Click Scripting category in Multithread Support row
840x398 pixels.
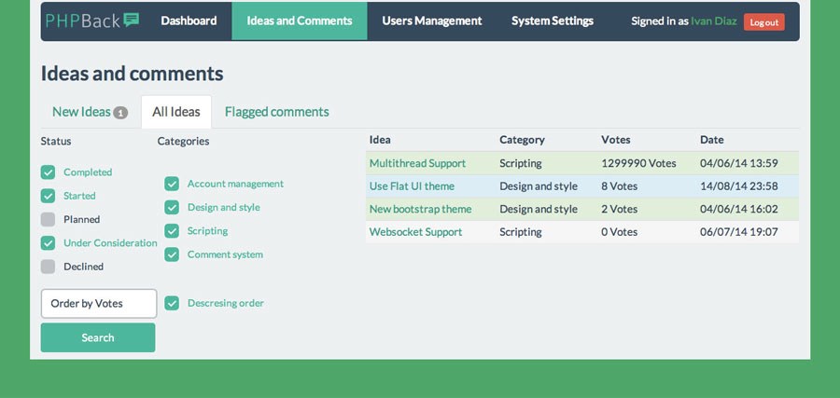pyautogui.click(x=521, y=163)
